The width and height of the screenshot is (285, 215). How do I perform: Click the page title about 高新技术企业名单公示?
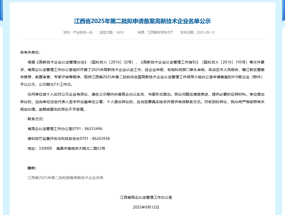pyautogui.click(x=142, y=21)
